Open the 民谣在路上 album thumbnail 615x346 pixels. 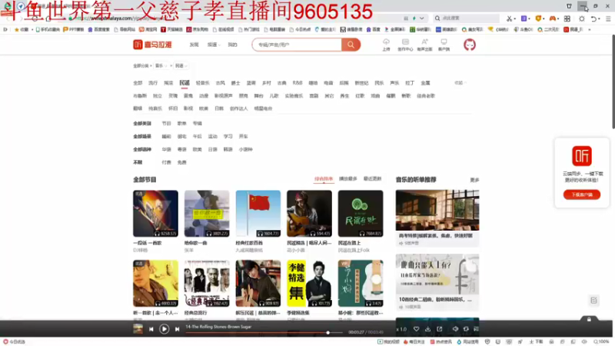361,214
